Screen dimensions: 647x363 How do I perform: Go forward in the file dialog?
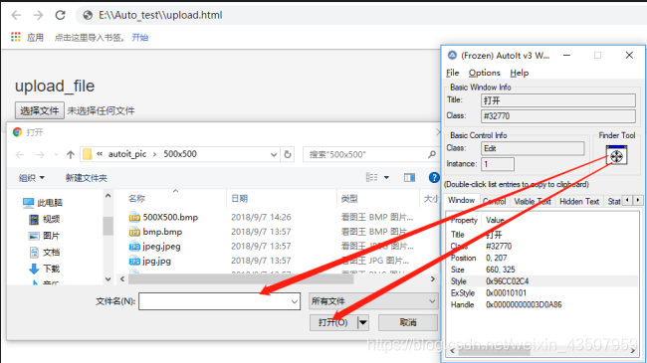click(x=40, y=155)
